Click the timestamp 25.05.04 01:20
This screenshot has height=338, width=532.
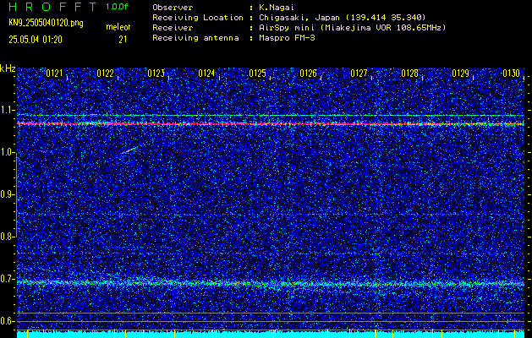(x=36, y=40)
